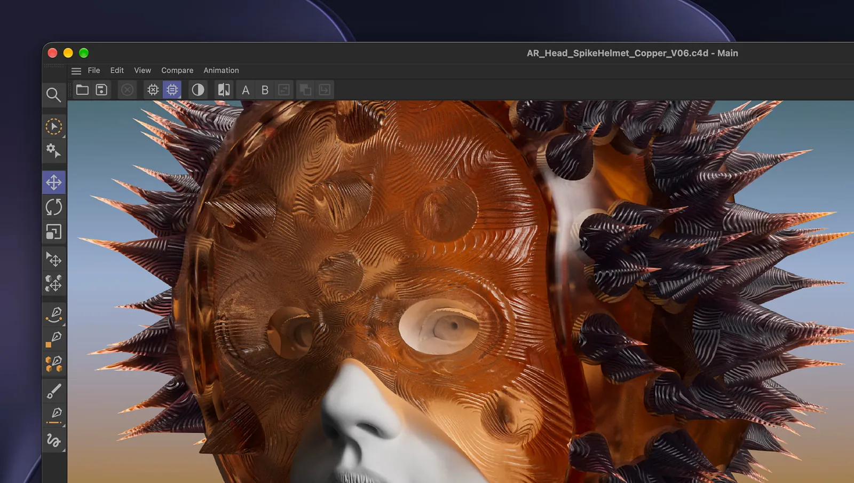The image size is (854, 483).
Task: Click the rendered copper mask image
Action: [x=461, y=292]
